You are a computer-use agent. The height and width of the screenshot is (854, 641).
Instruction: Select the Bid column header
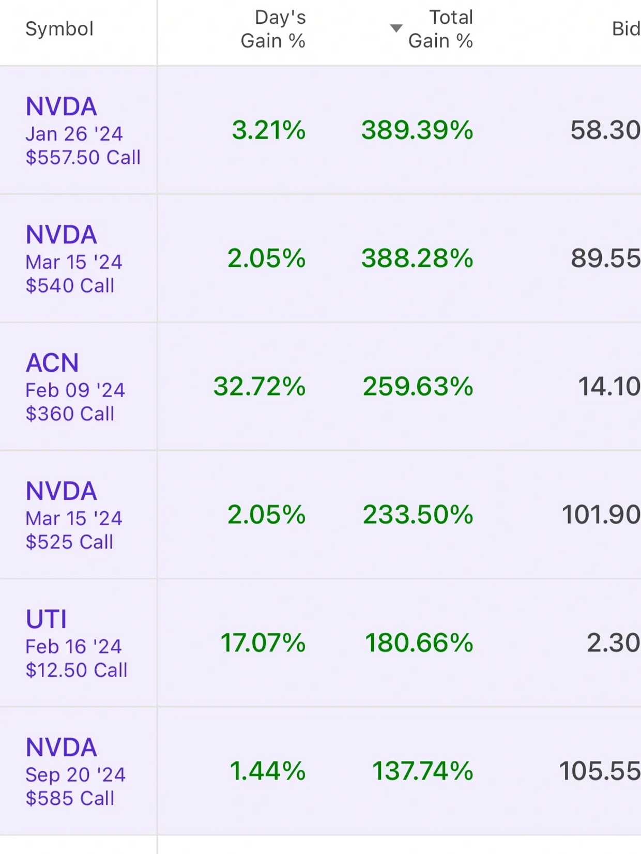626,29
